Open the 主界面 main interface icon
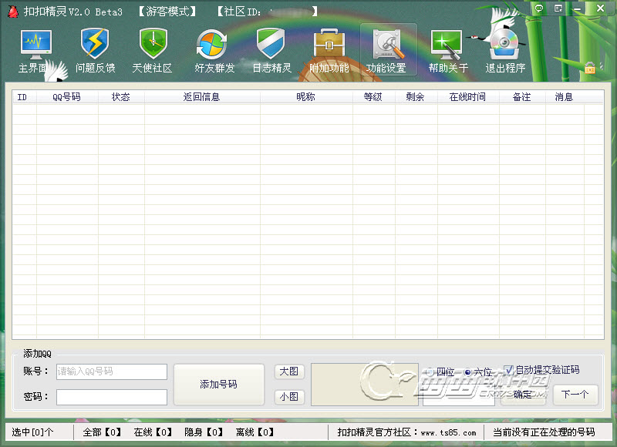The image size is (617, 447). pyautogui.click(x=35, y=50)
